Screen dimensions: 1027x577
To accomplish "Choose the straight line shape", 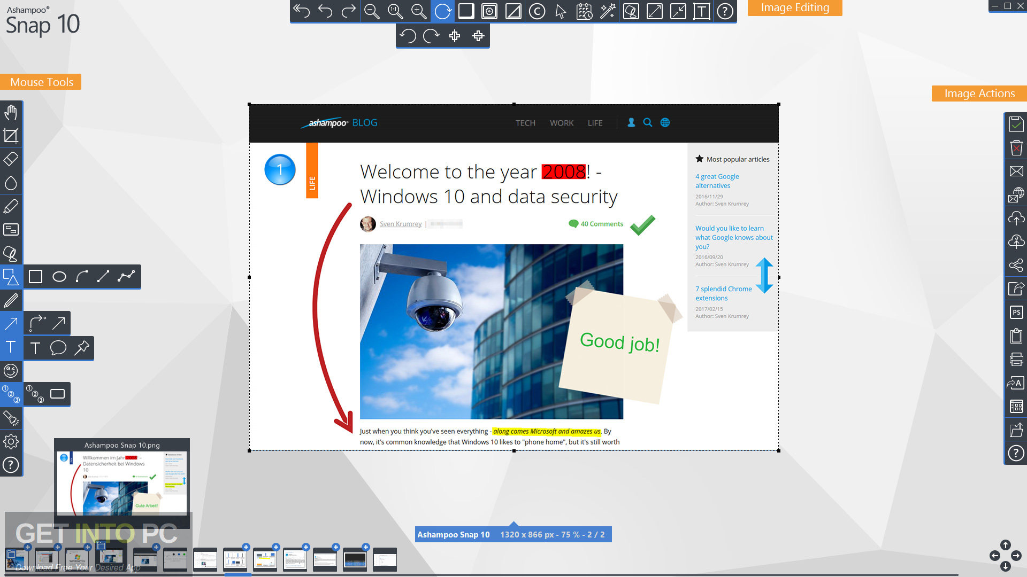I will [x=104, y=277].
